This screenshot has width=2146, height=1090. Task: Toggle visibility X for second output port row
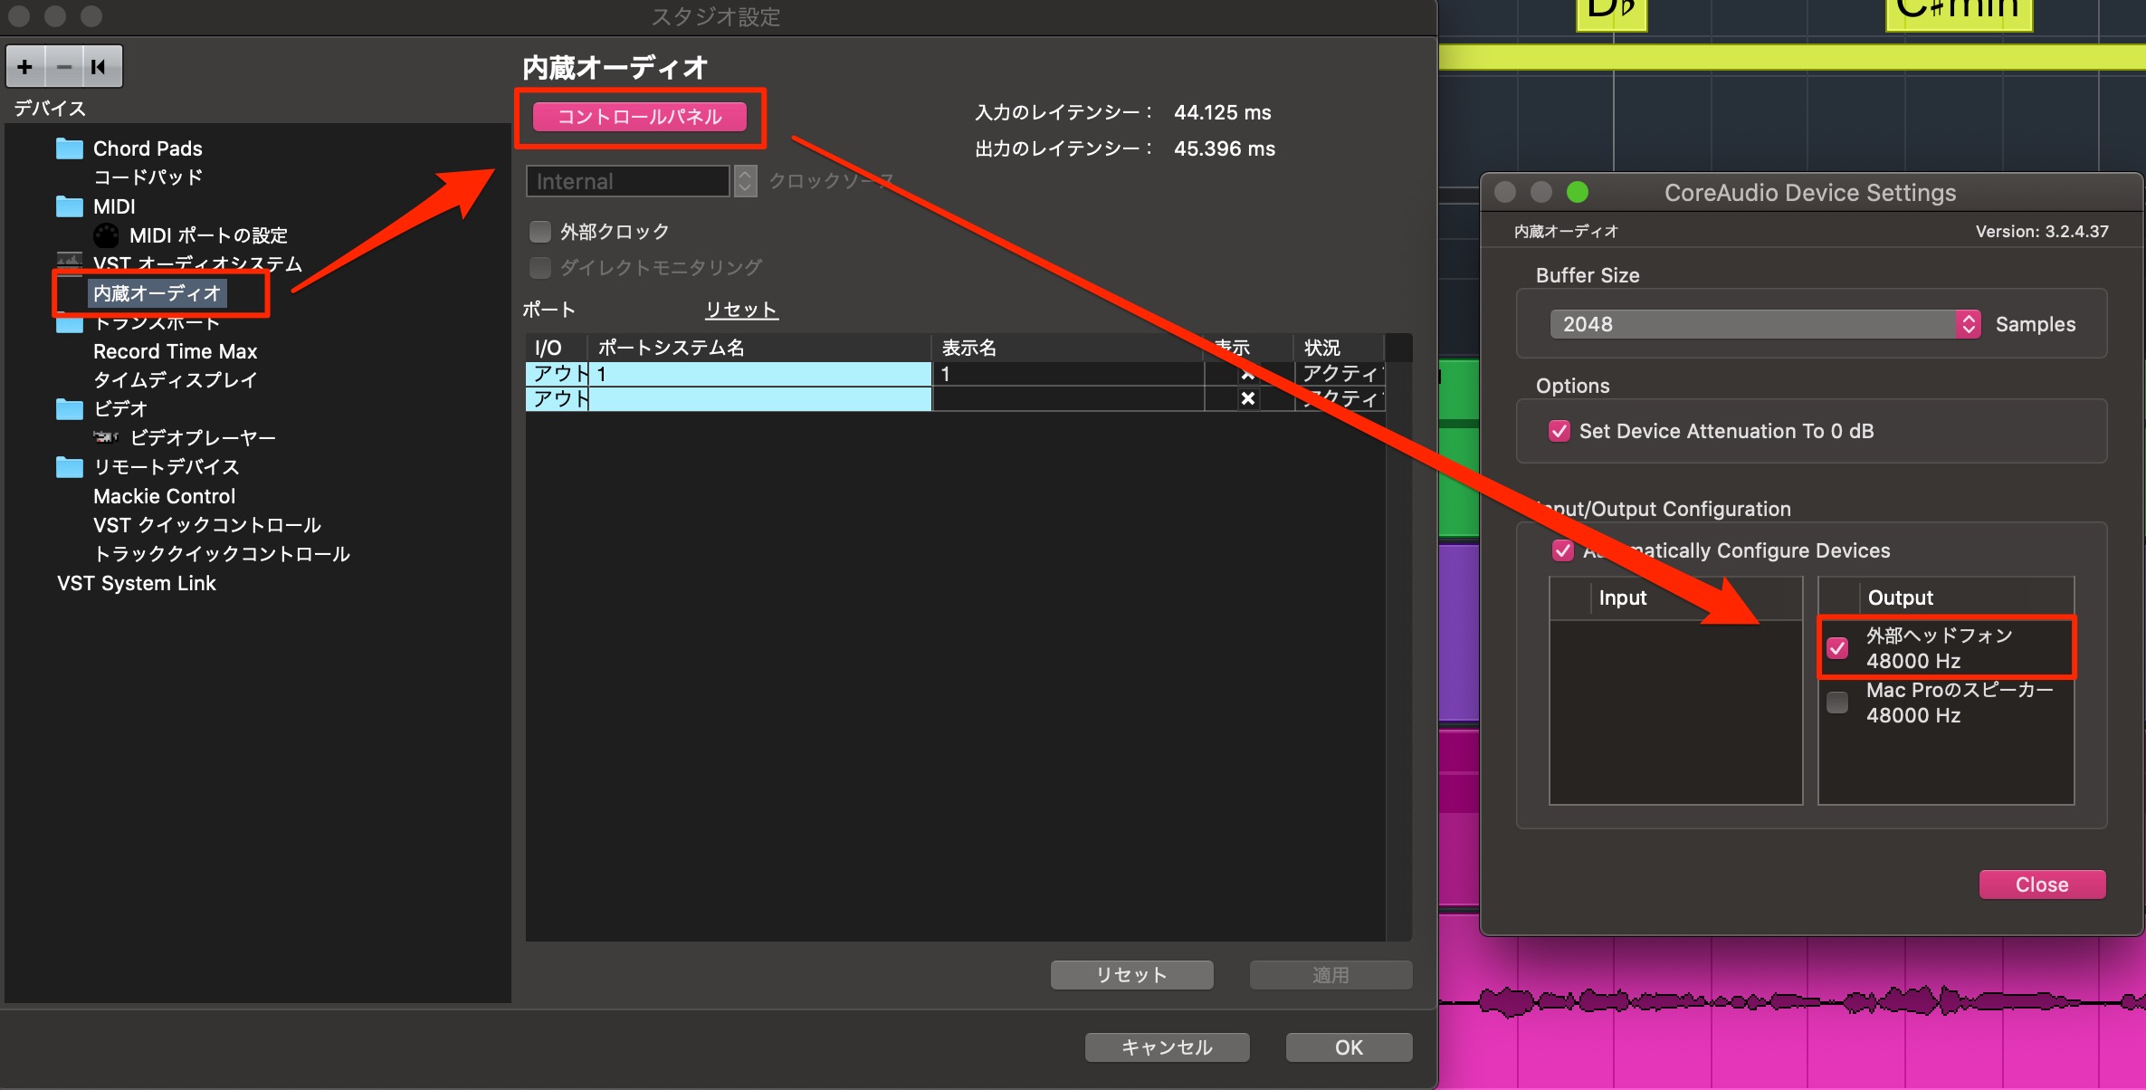pyautogui.click(x=1248, y=398)
